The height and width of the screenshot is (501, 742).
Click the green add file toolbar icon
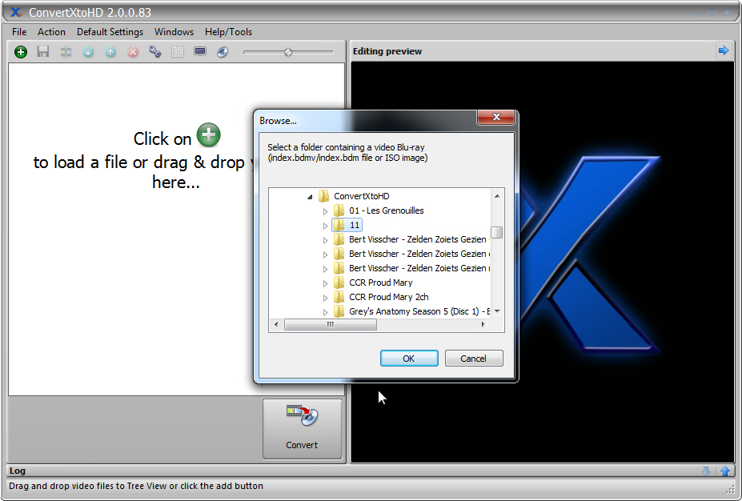pos(20,52)
